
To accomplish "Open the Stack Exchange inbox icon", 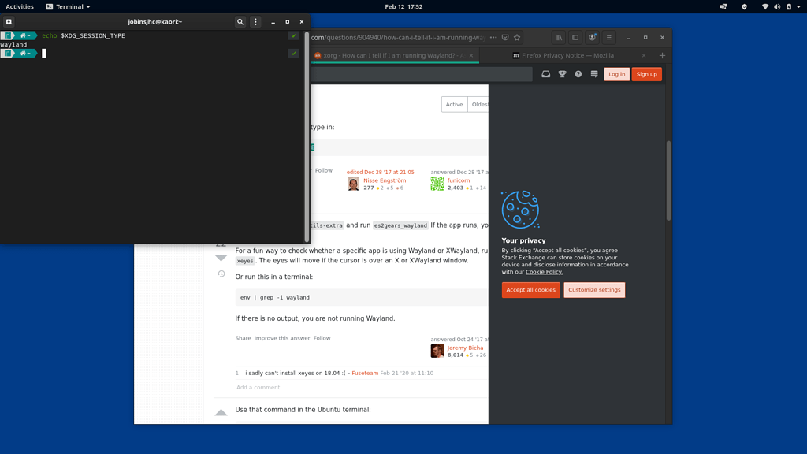I will (x=546, y=73).
